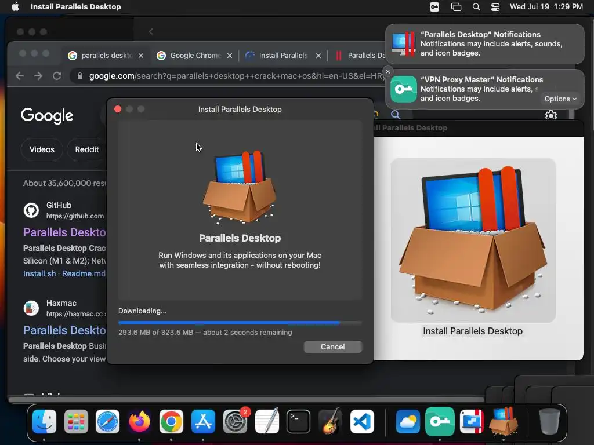The image size is (594, 445).
Task: Open Options dropdown on VPN notification
Action: click(x=560, y=99)
